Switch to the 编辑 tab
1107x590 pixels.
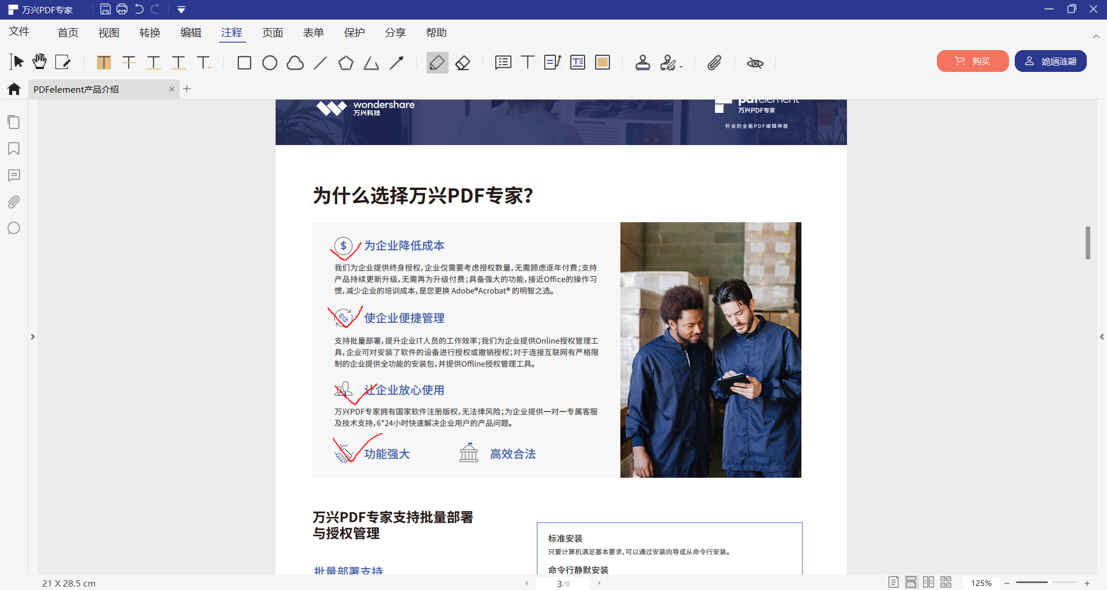[191, 33]
